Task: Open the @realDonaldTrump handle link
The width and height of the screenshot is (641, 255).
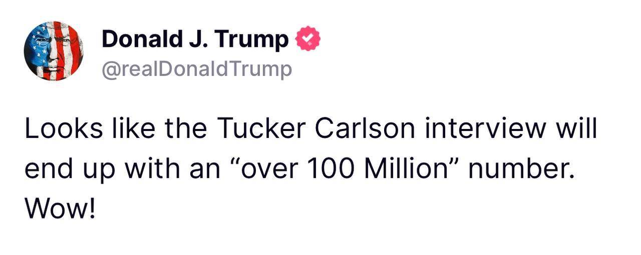Action: pyautogui.click(x=196, y=69)
